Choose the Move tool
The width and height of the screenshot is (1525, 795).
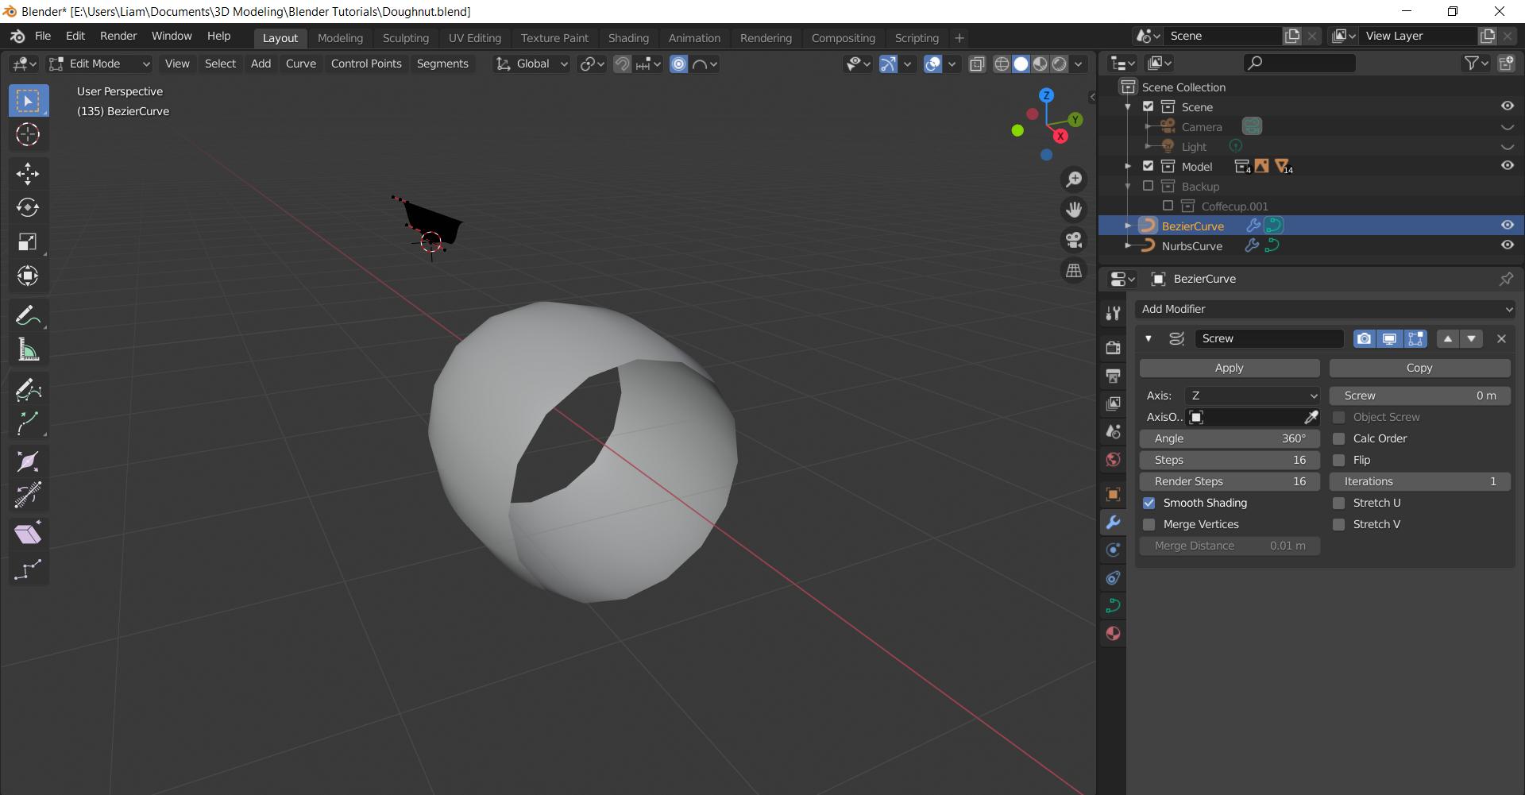(x=28, y=174)
